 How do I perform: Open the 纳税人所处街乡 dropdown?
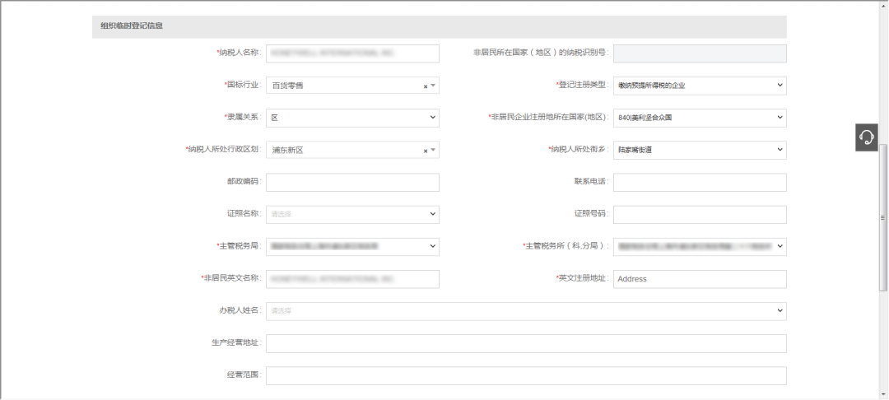780,150
